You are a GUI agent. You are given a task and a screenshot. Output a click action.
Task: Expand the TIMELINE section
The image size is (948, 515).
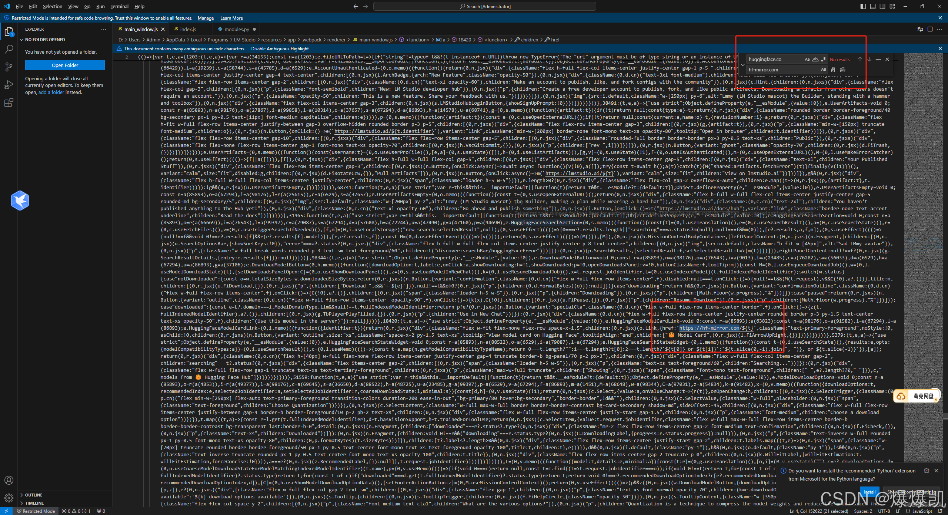34,503
